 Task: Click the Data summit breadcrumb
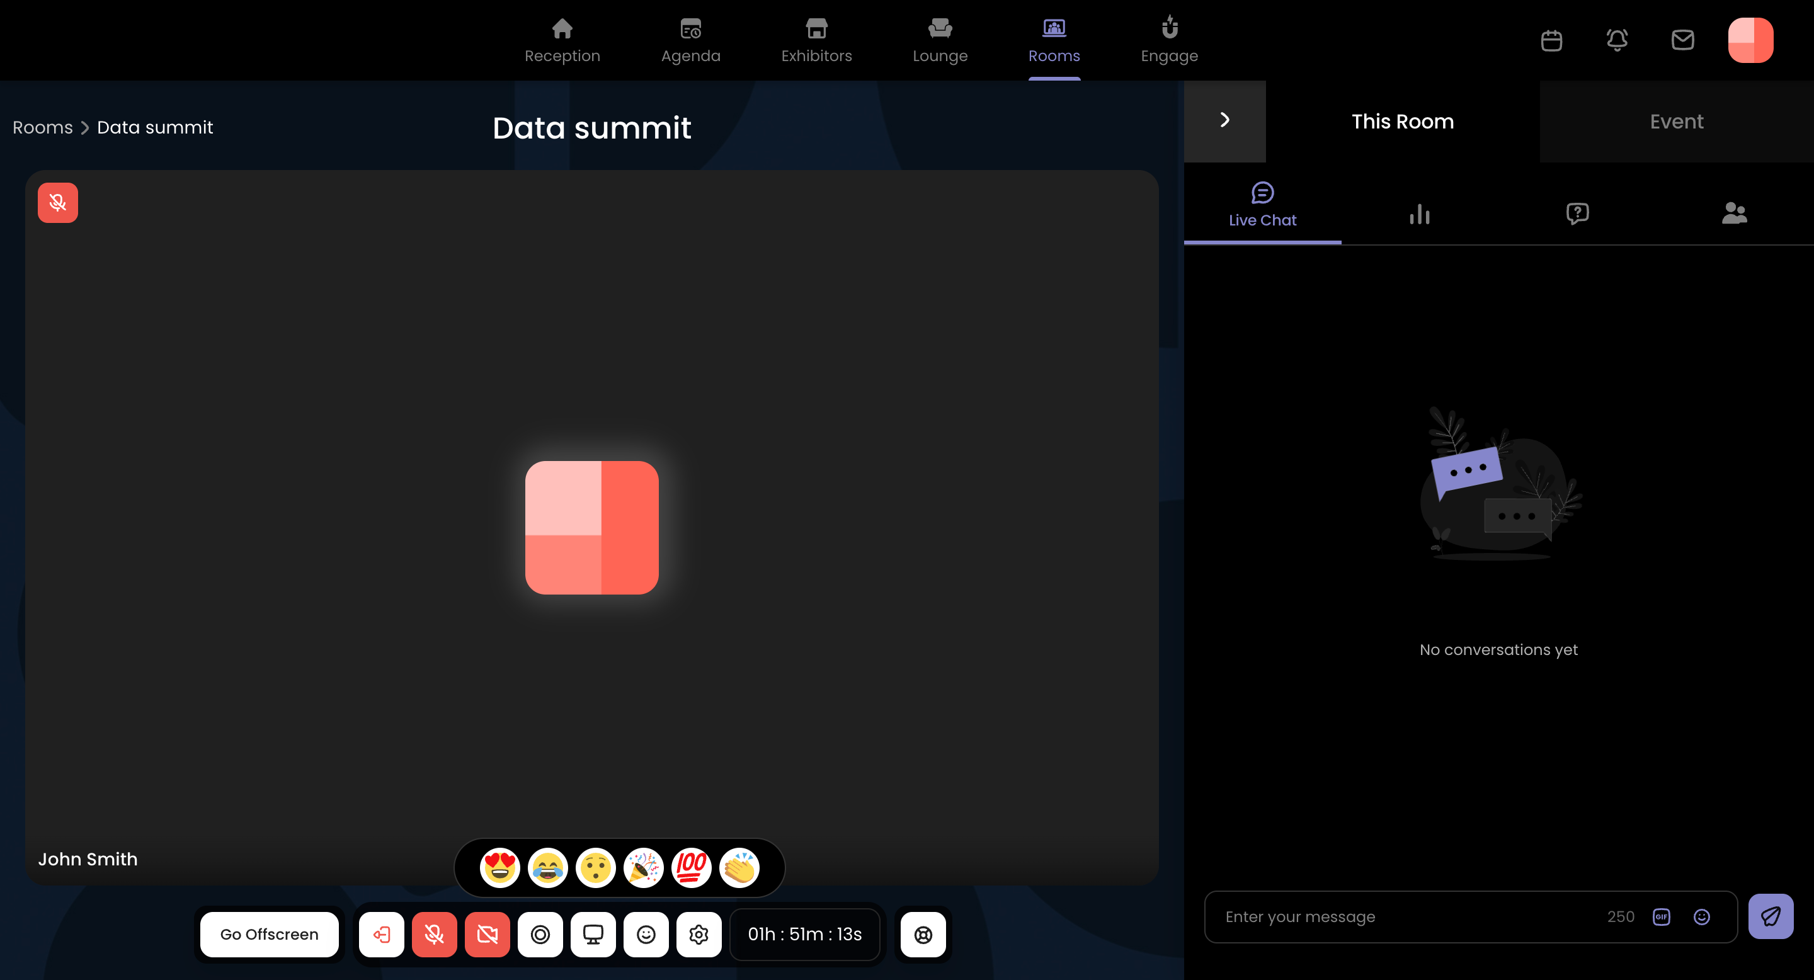click(x=155, y=127)
